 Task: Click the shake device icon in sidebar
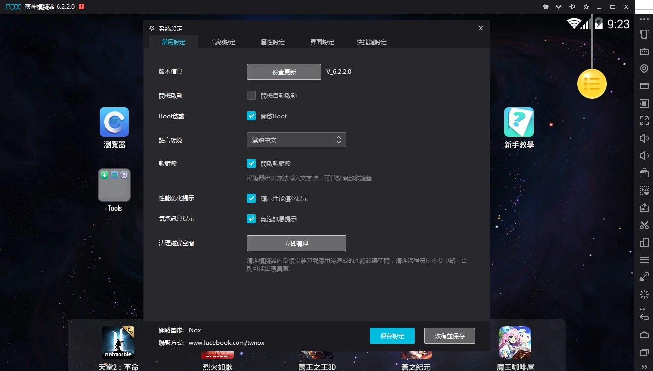(x=644, y=34)
